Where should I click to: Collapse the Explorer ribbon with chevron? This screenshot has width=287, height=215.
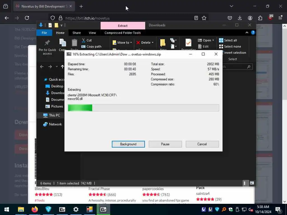click(x=247, y=32)
